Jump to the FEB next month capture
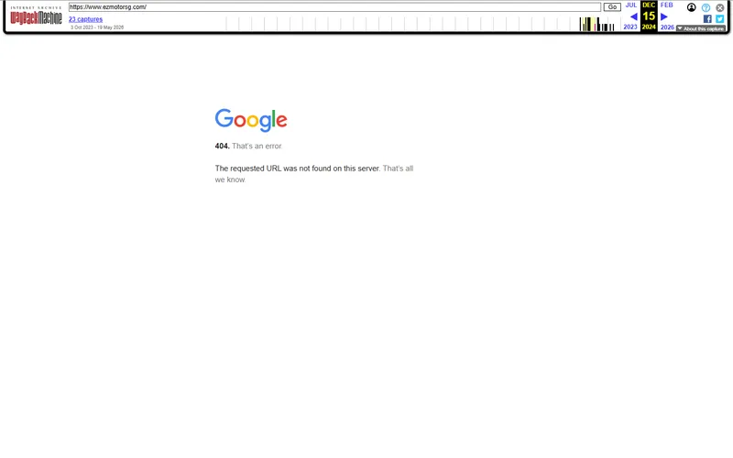 point(667,5)
